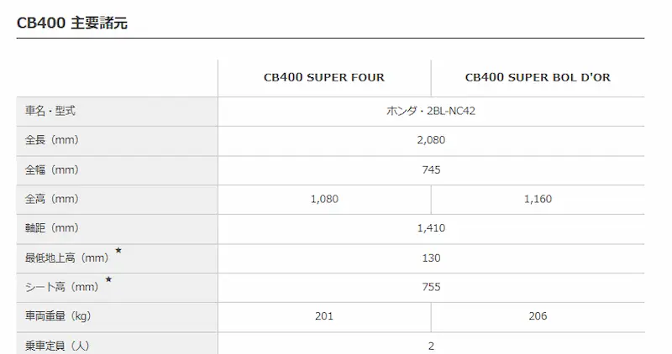The height and width of the screenshot is (354, 672).
Task: Click the star mark beside シート高
Action: click(108, 280)
